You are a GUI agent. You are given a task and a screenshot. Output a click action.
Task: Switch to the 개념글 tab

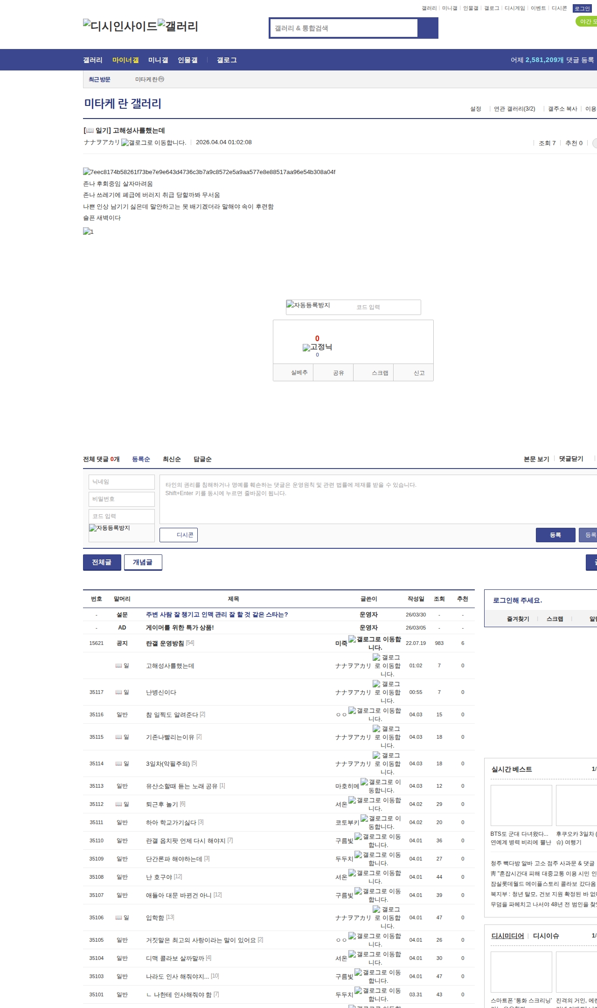tap(143, 562)
